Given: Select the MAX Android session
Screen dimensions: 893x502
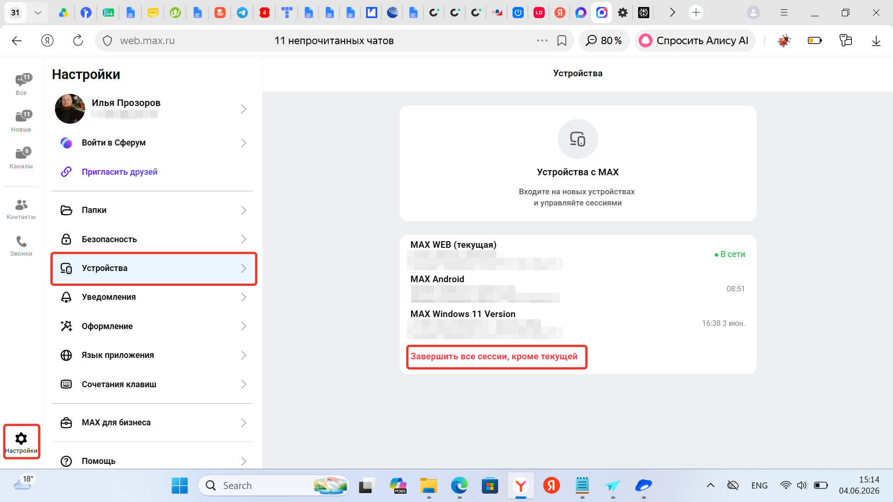Looking at the screenshot, I should click(578, 288).
